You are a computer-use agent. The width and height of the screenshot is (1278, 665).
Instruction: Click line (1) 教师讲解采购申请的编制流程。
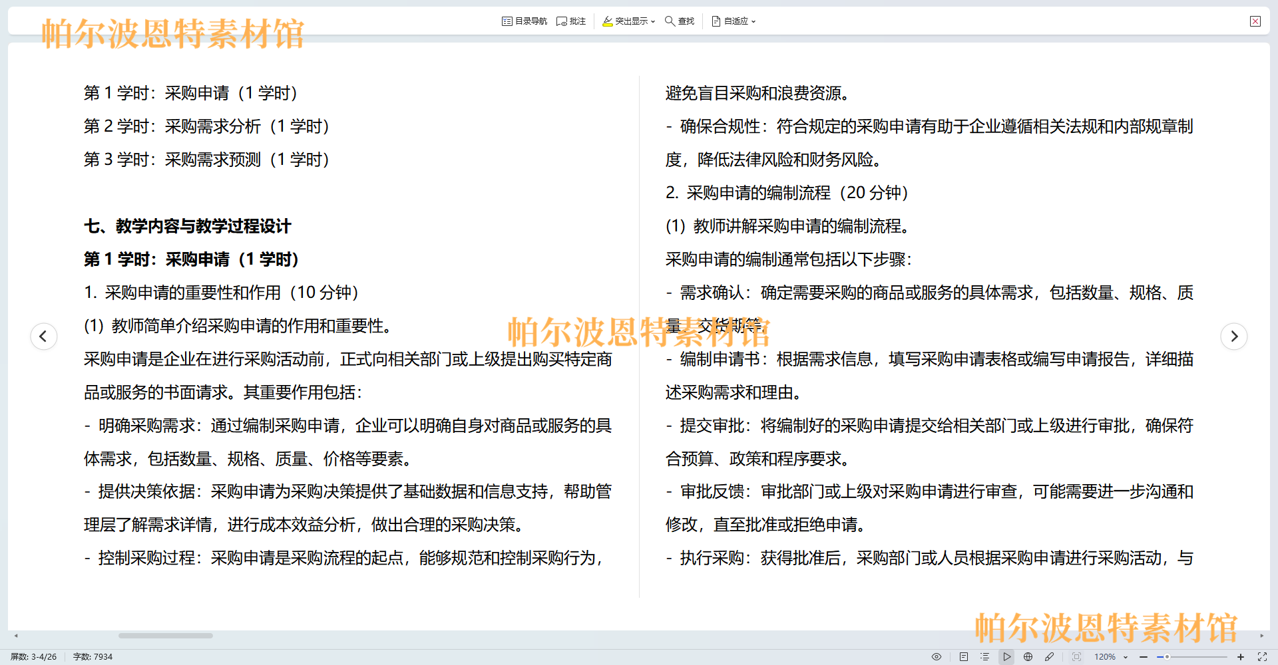(x=788, y=226)
